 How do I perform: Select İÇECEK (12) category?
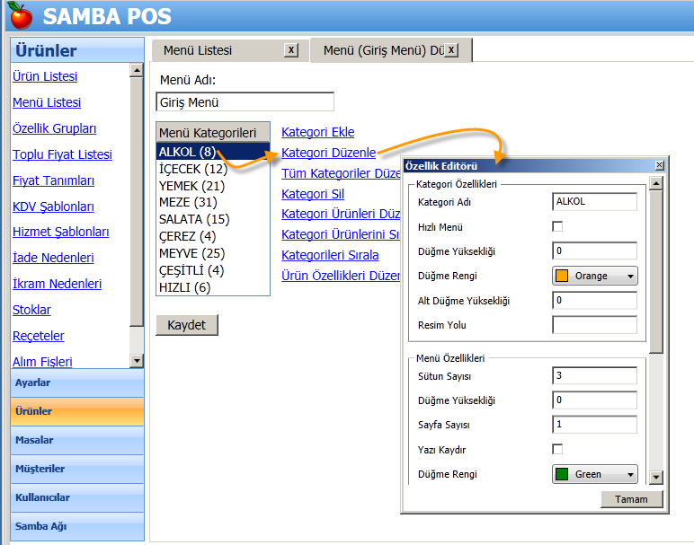click(x=213, y=169)
